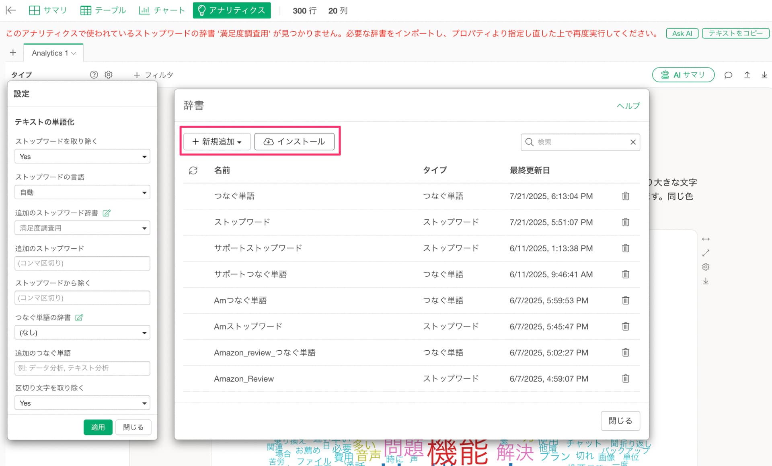
Task: Click the 最終更新日 column header
Action: pos(530,170)
